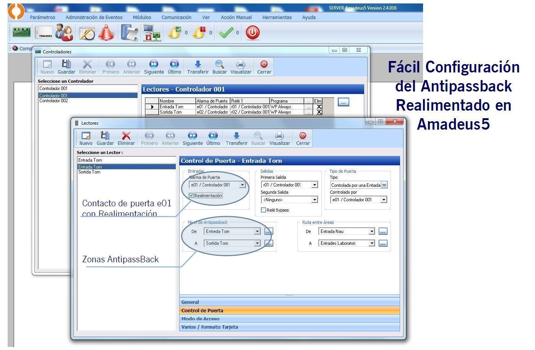This screenshot has width=535, height=350.
Task: Click Eliminar in the Lectores window toolbar
Action: coord(126,139)
